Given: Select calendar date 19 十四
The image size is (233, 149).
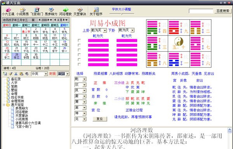Looking at the screenshot, I should [x=64, y=43].
